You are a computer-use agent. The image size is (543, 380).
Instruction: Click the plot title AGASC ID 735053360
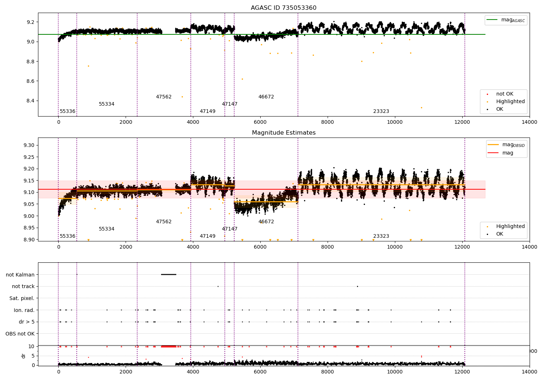[x=283, y=8]
